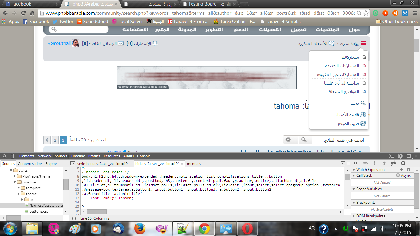
Task: Pause script execution in the debugger
Action: (356, 163)
